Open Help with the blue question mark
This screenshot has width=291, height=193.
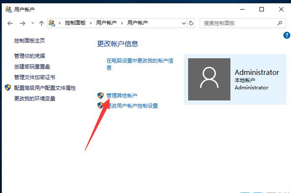(x=287, y=35)
